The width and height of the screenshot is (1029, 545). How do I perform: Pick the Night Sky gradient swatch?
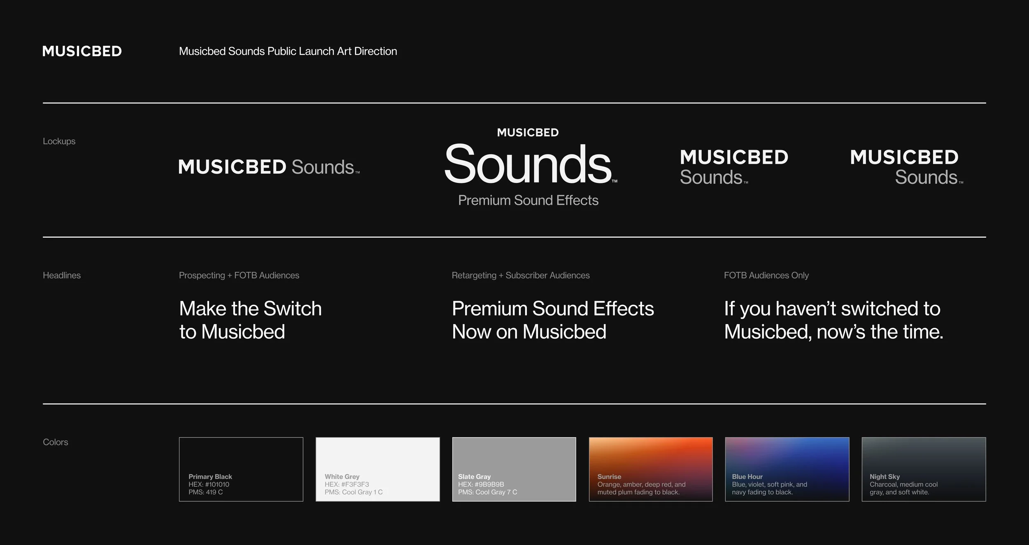point(923,469)
